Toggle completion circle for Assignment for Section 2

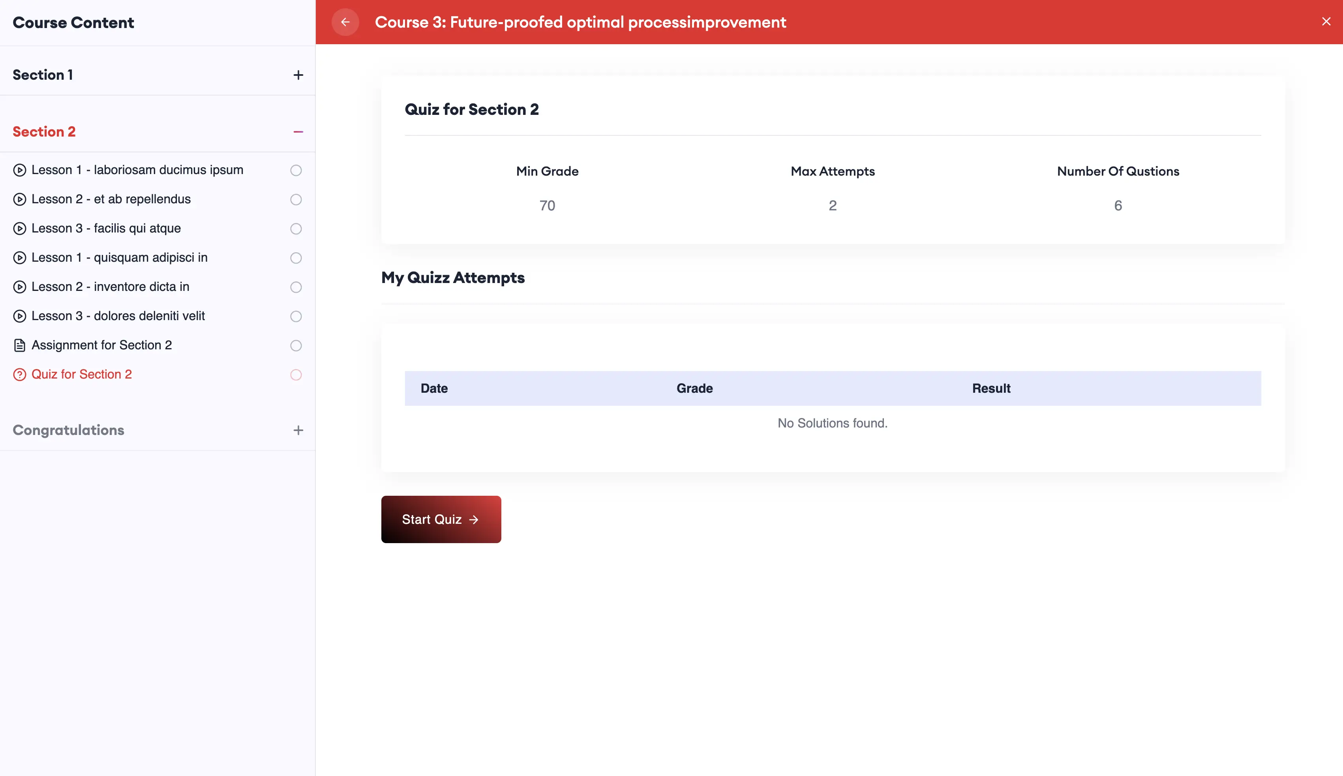point(296,346)
